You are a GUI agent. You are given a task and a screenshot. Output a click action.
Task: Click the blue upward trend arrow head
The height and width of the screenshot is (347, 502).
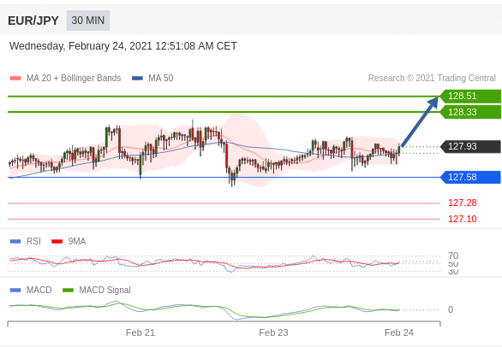[433, 103]
